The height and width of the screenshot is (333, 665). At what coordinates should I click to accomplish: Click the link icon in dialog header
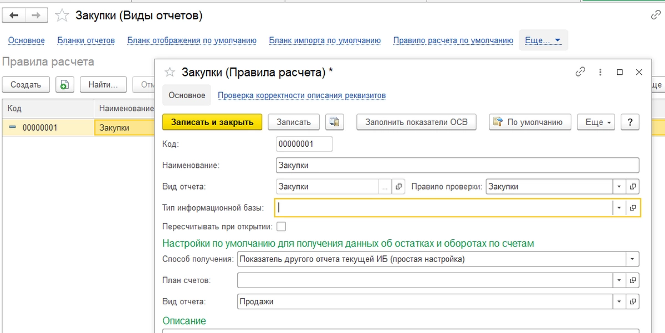point(580,71)
